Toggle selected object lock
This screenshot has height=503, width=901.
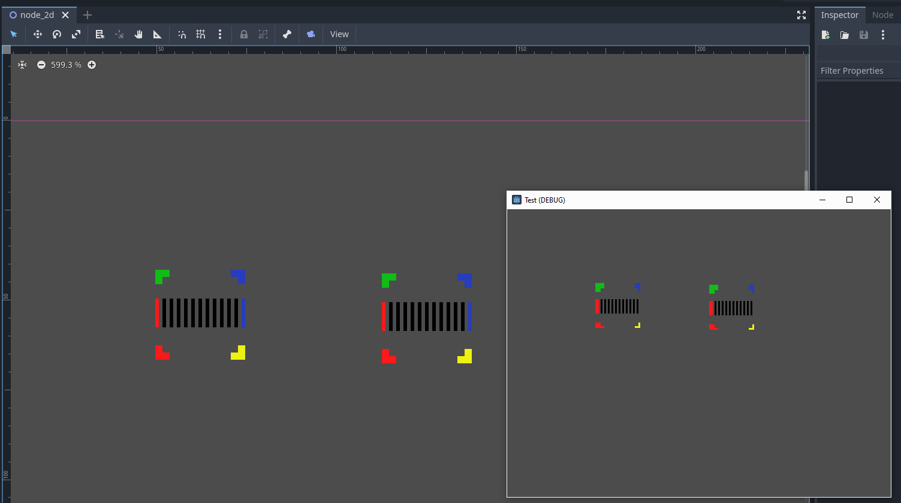(244, 34)
